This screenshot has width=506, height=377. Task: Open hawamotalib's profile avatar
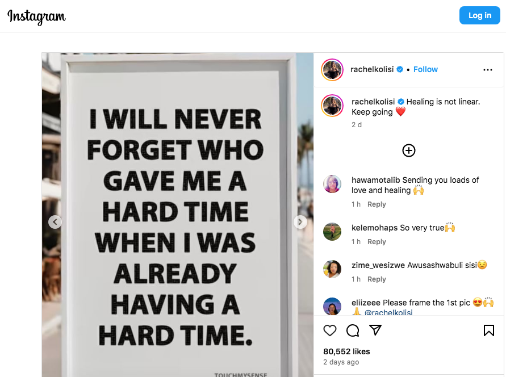pyautogui.click(x=332, y=184)
